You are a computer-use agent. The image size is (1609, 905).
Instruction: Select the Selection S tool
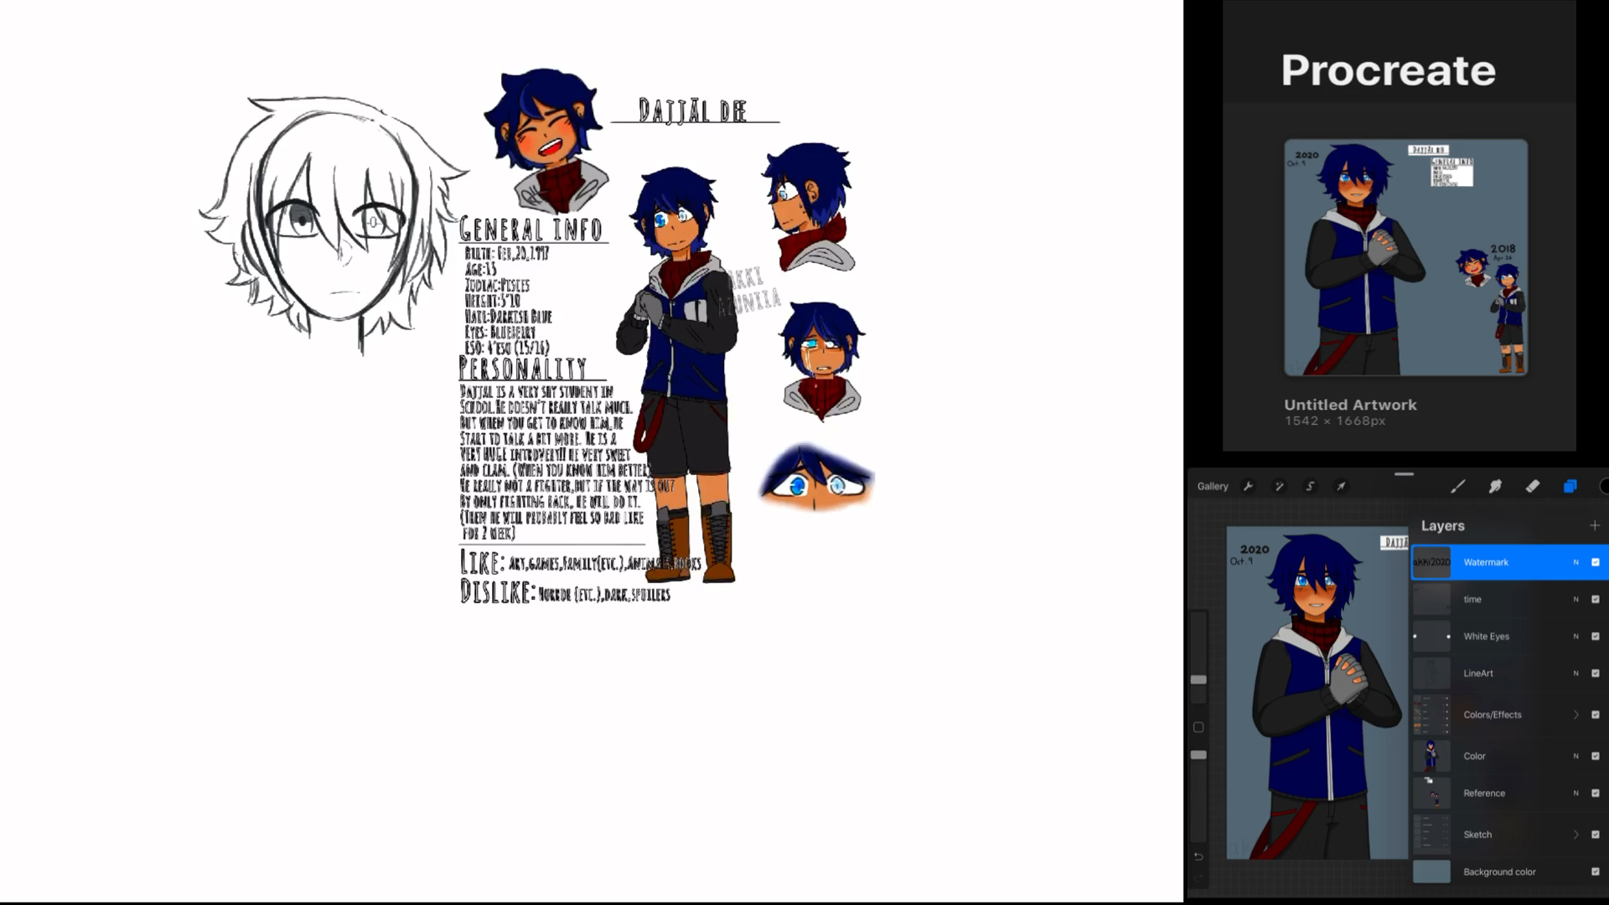coord(1311,486)
